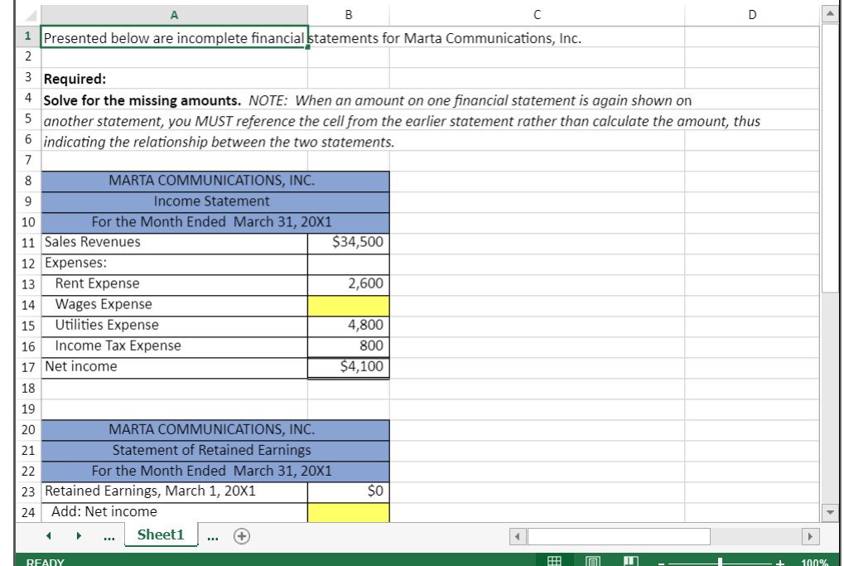Select the Sheet1 tab

(161, 535)
